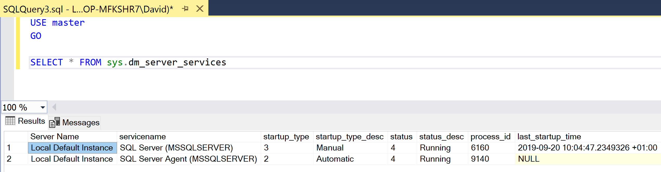Click the top-left select-all grid corner
The height and width of the screenshot is (172, 661).
pos(16,136)
